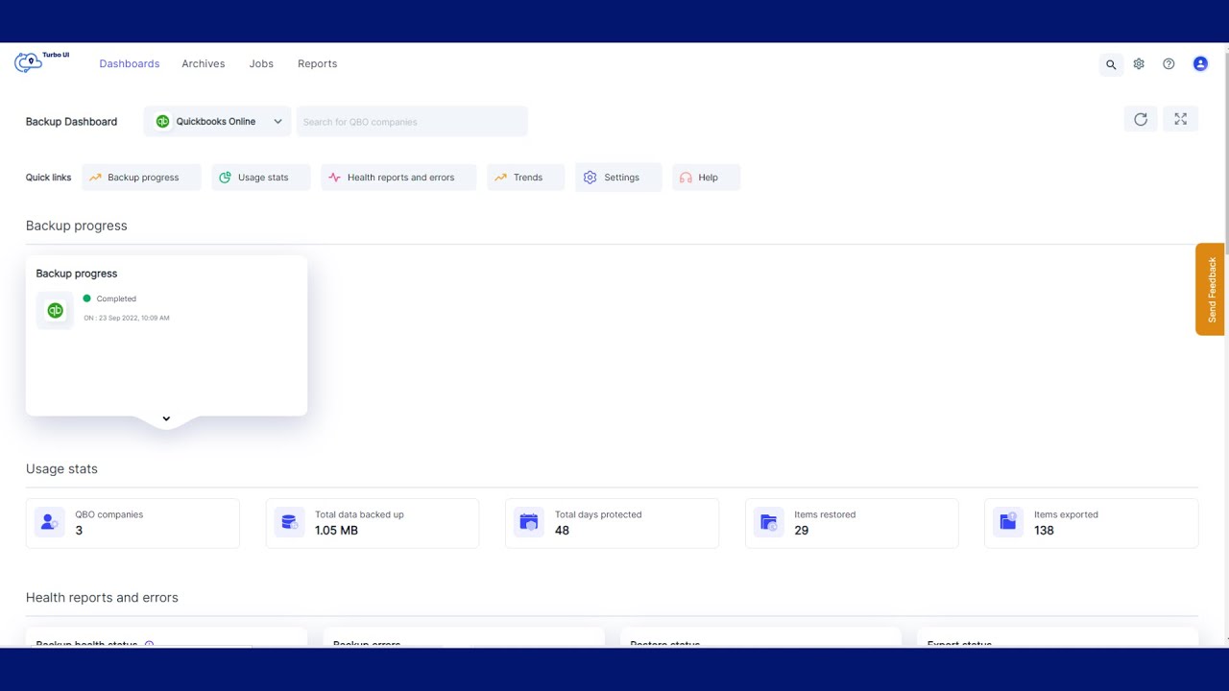Click the 1.05 MB data value
This screenshot has width=1229, height=691.
coord(336,530)
